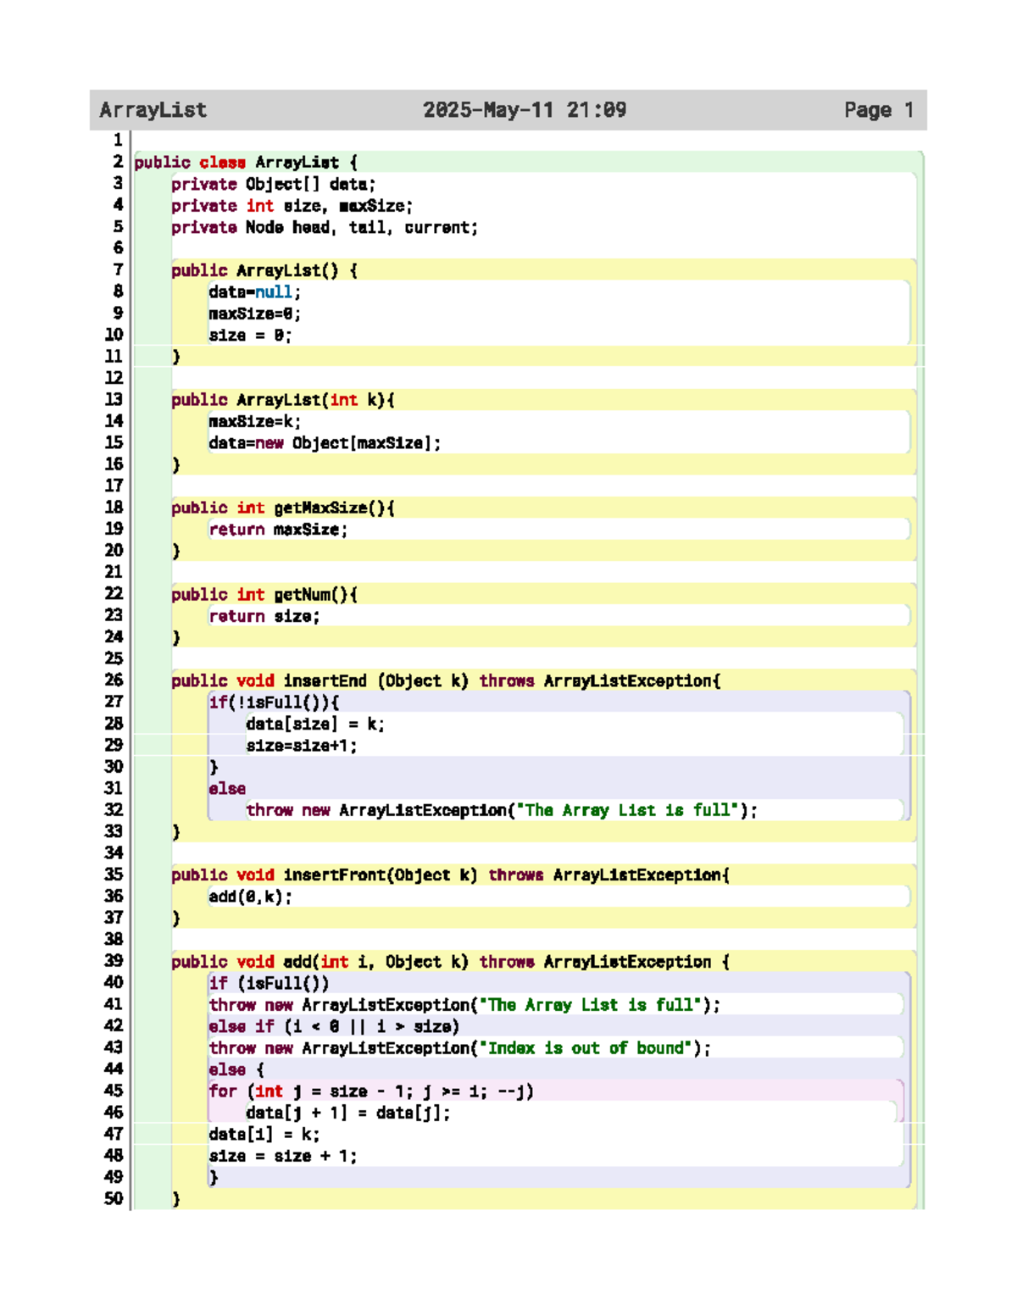This screenshot has width=1017, height=1316.
Task: Click the "add(0,k);" call on line 36
Action: (250, 897)
